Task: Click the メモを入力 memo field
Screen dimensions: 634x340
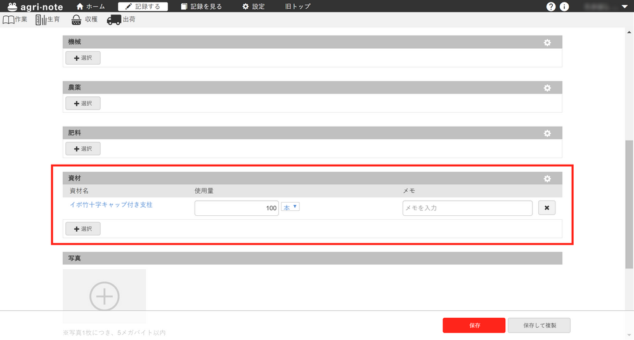Action: coord(467,208)
